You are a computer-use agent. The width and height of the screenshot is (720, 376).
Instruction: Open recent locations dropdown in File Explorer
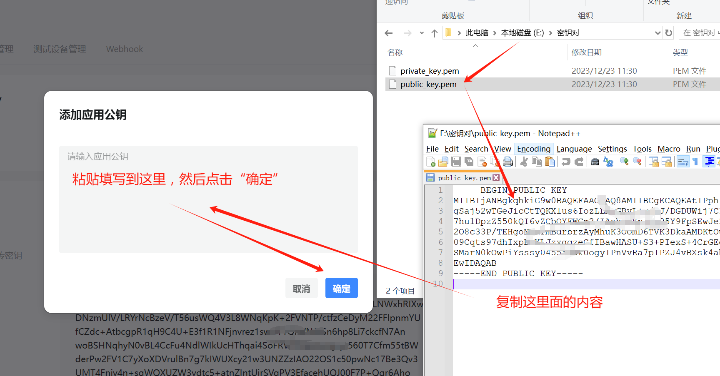tap(422, 33)
